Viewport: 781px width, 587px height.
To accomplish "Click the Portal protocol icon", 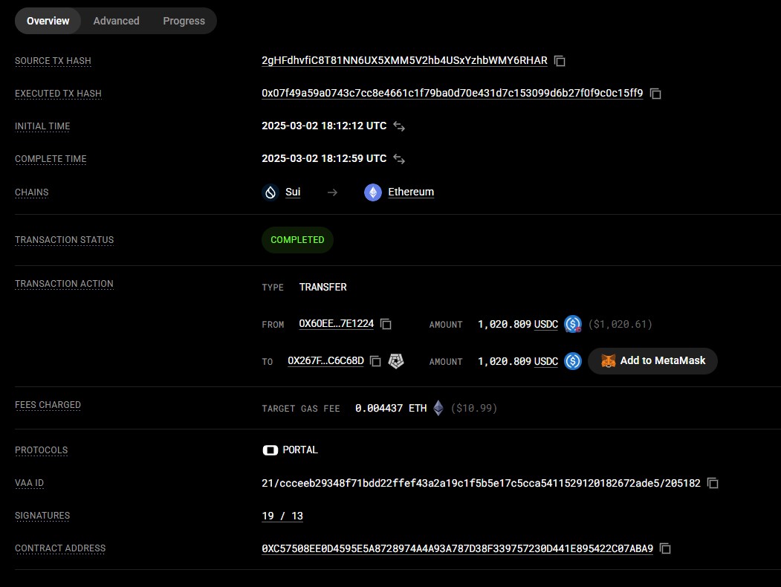I will click(270, 450).
